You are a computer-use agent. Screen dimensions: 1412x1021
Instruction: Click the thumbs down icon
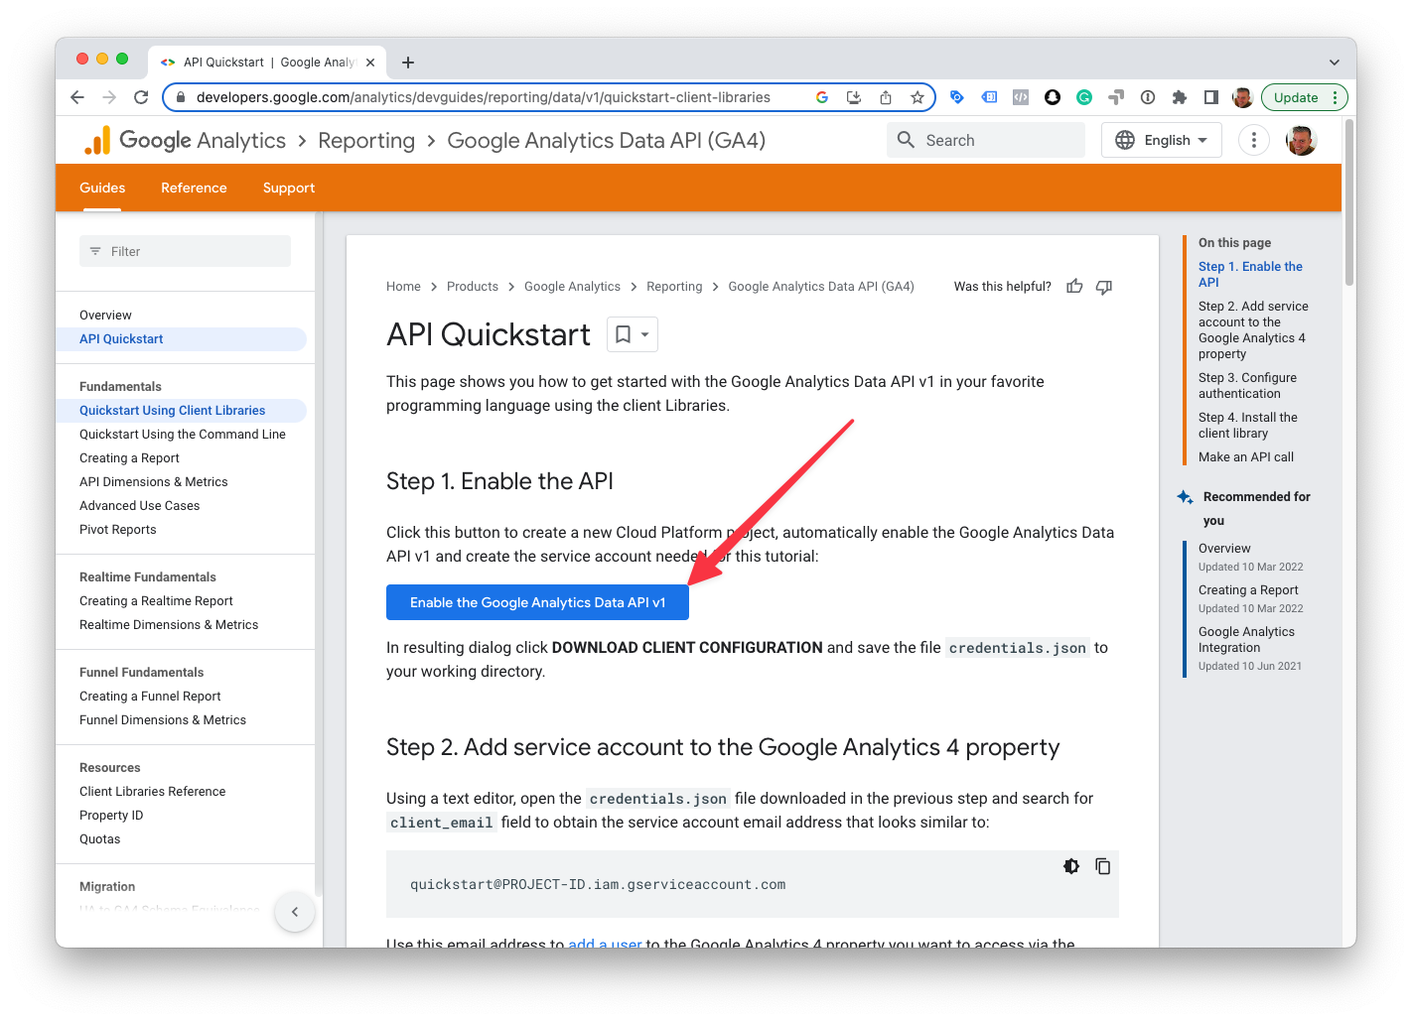click(1104, 287)
